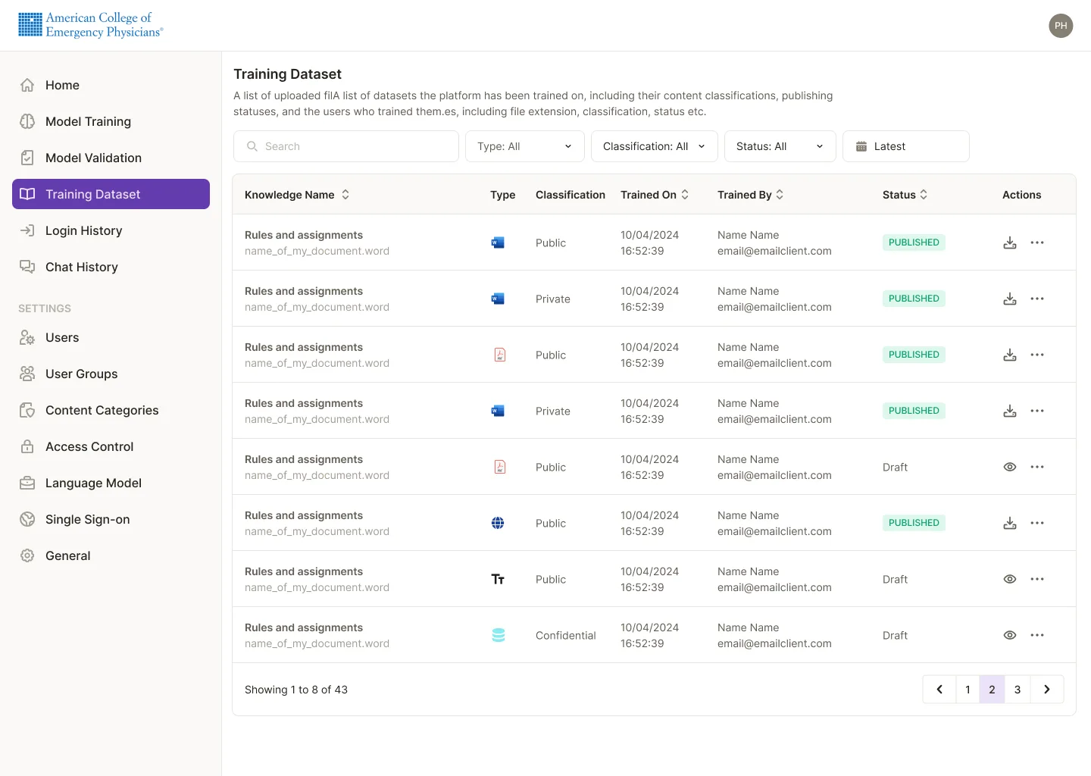The image size is (1091, 776).
Task: Click the previous page arrow
Action: coord(939,690)
